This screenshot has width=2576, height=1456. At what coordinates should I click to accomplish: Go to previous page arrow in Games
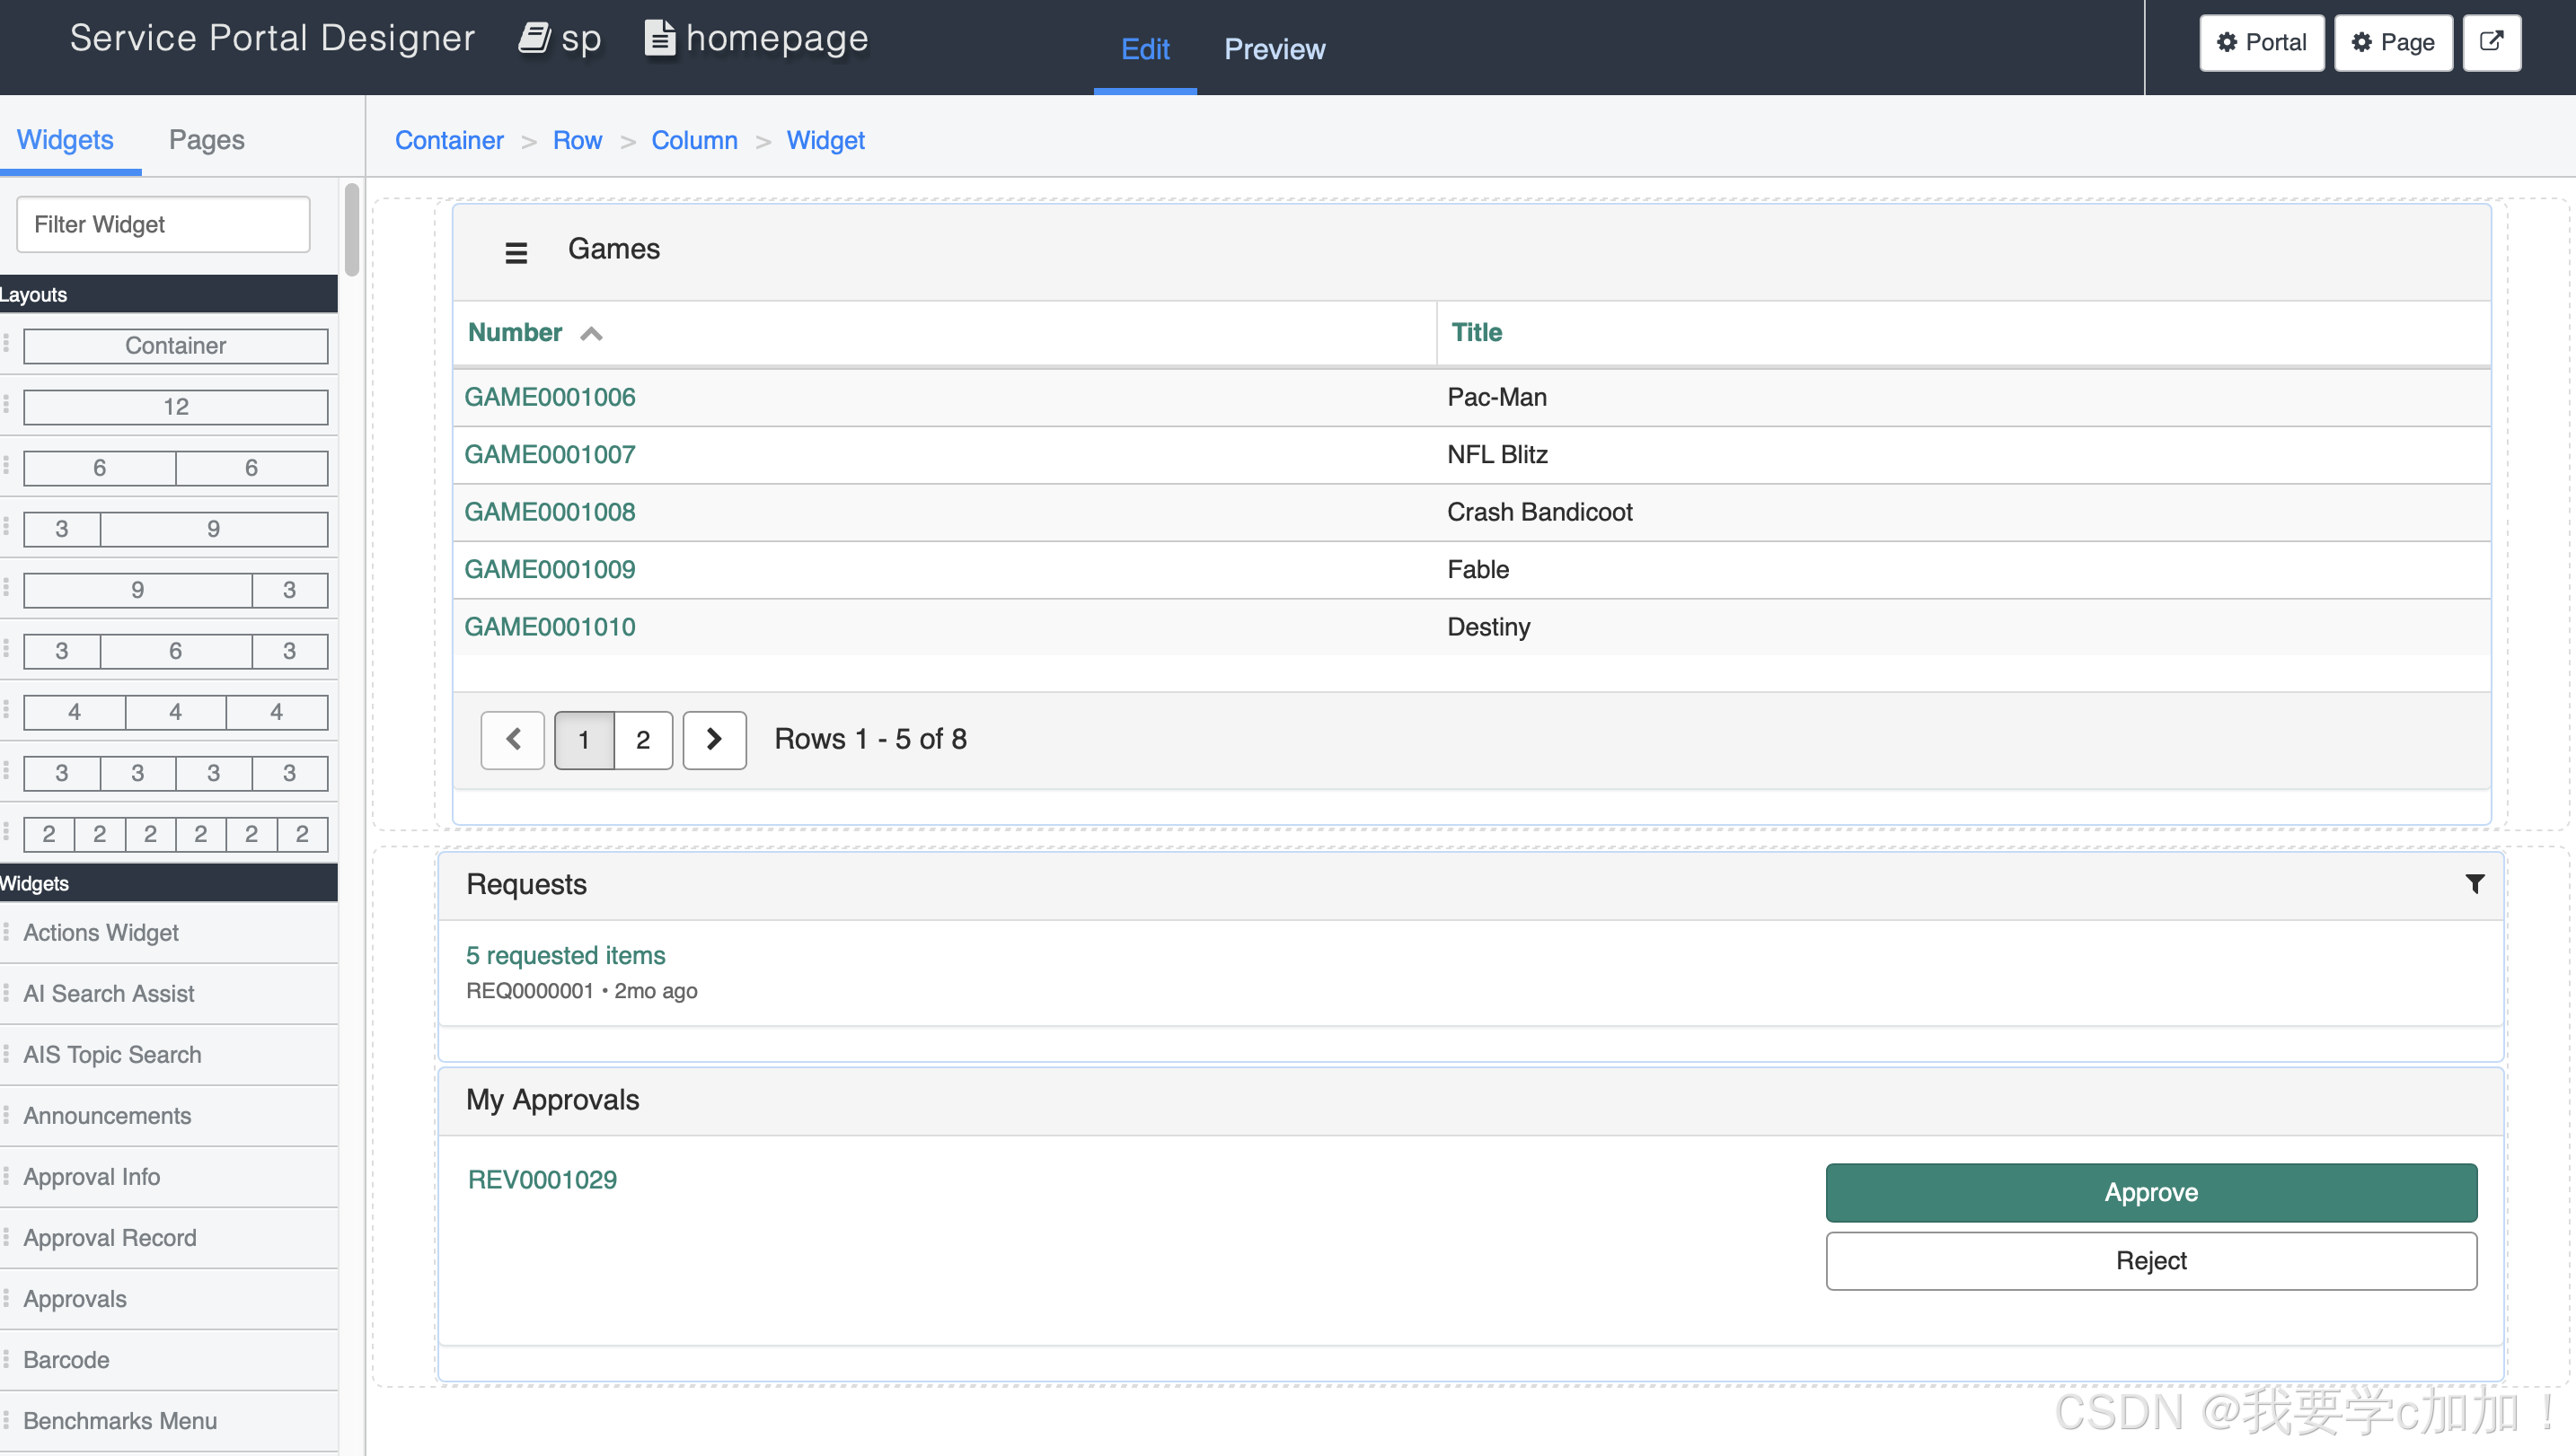coord(513,740)
